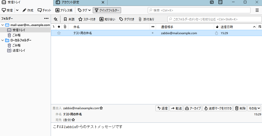The image size is (262, 136).
Task: Sort by the 通信相手 correspondent column
Action: 185,27
